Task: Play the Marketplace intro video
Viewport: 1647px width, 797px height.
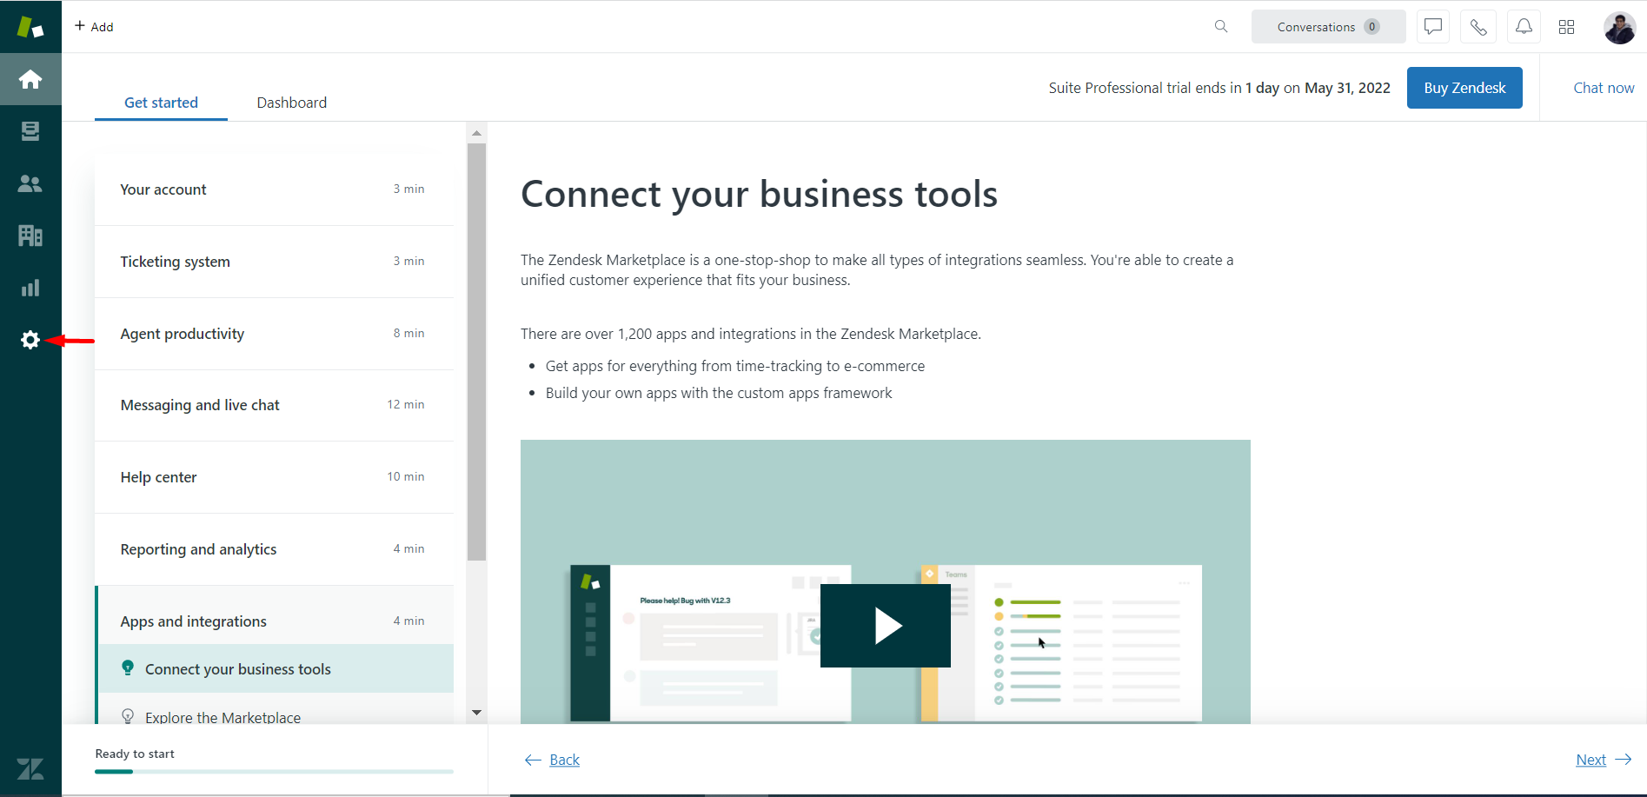Action: click(886, 626)
